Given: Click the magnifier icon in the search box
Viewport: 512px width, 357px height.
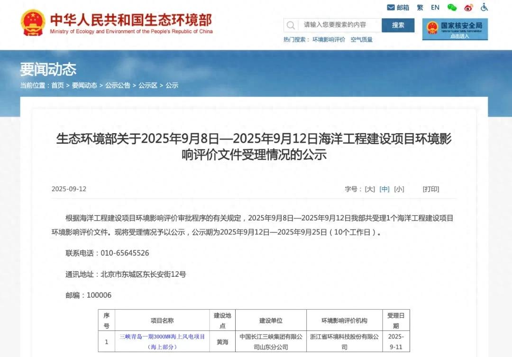Looking at the screenshot, I should [291, 25].
